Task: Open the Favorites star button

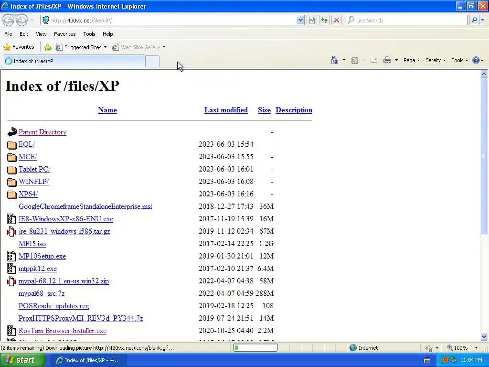Action: click(19, 47)
